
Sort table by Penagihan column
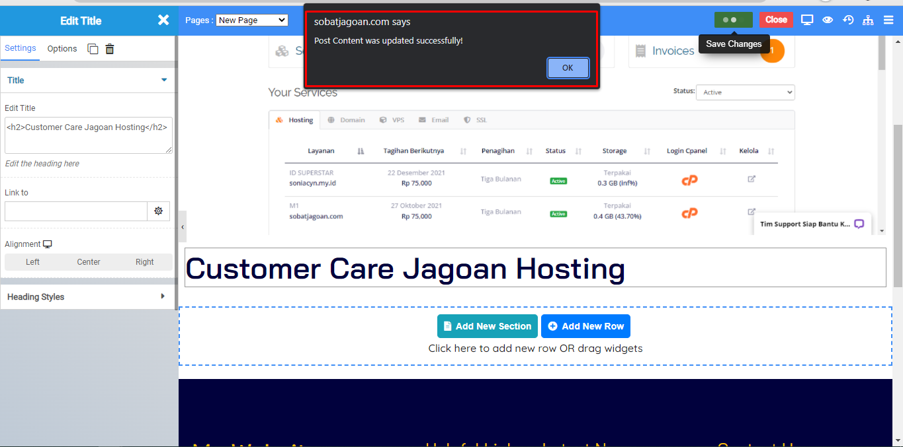529,151
